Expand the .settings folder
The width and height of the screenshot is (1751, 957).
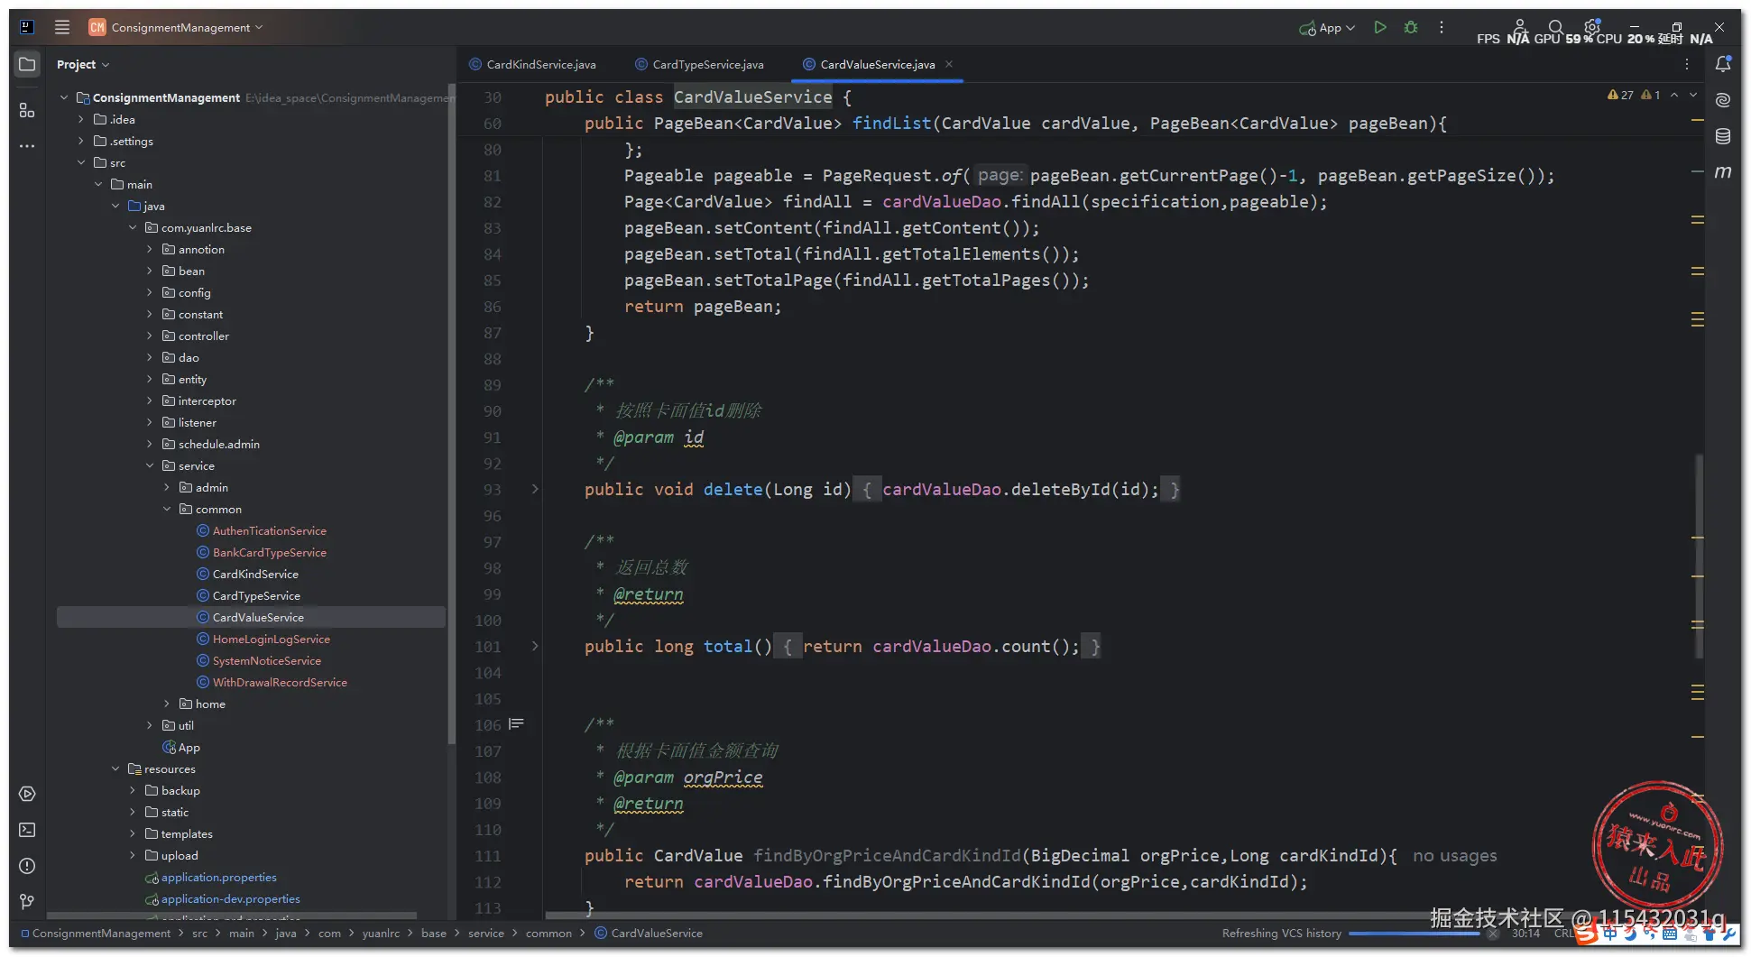click(81, 141)
